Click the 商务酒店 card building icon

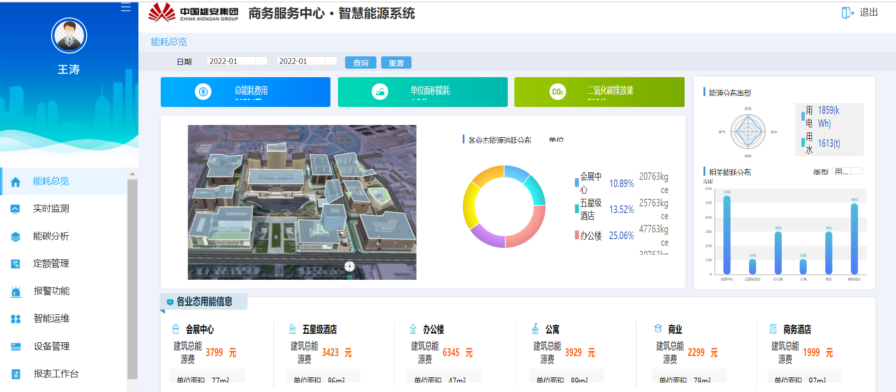[x=773, y=329]
